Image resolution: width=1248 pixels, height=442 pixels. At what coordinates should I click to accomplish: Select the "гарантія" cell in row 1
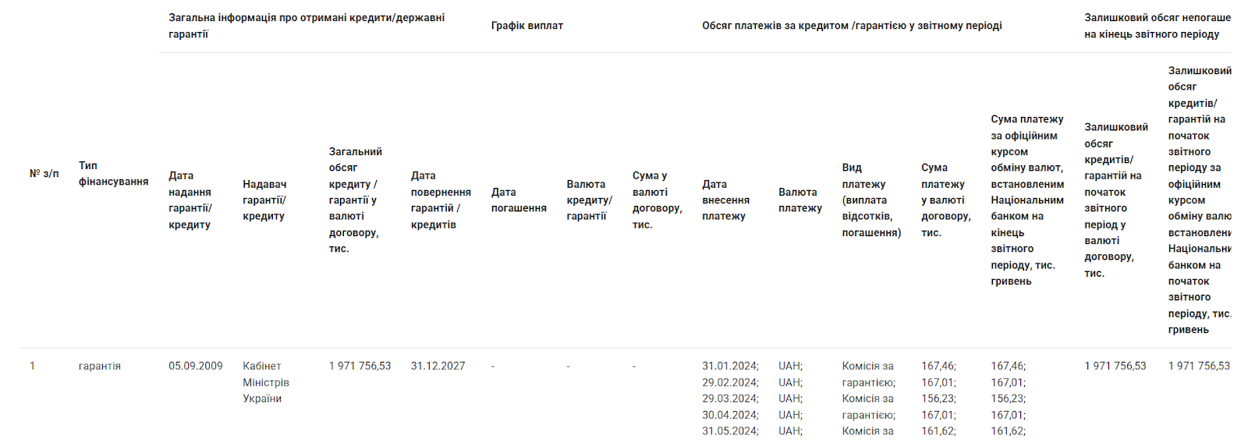[100, 366]
